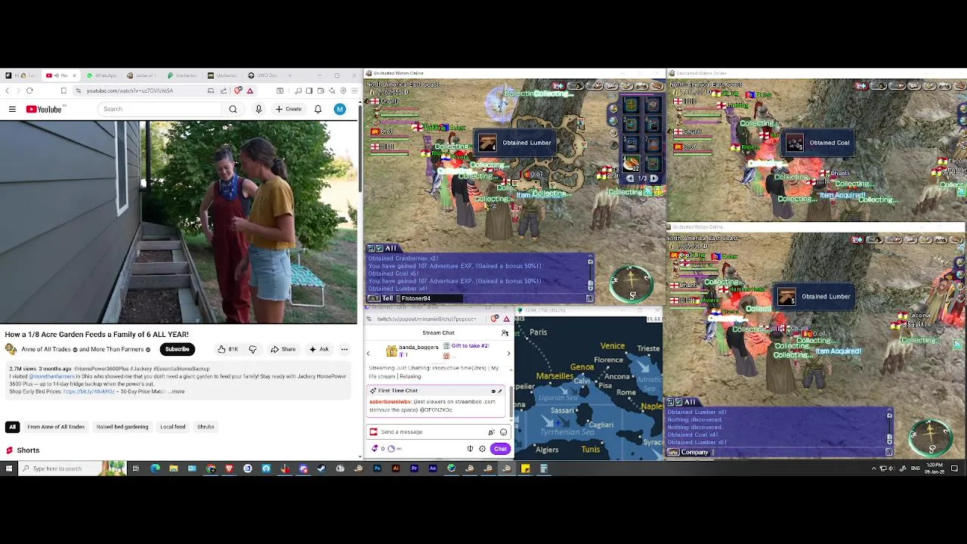
Task: Switch to the UWO browser tab
Action: tap(263, 76)
